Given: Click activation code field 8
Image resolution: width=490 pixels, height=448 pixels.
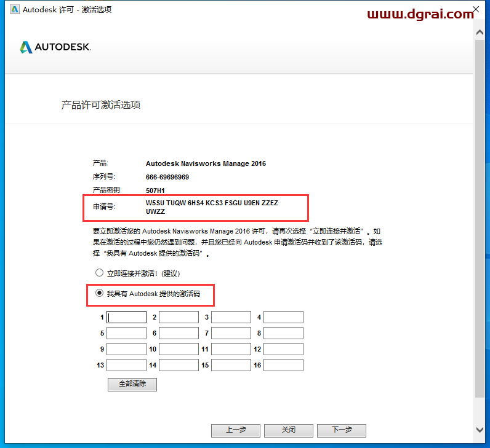Looking at the screenshot, I should pyautogui.click(x=283, y=333).
